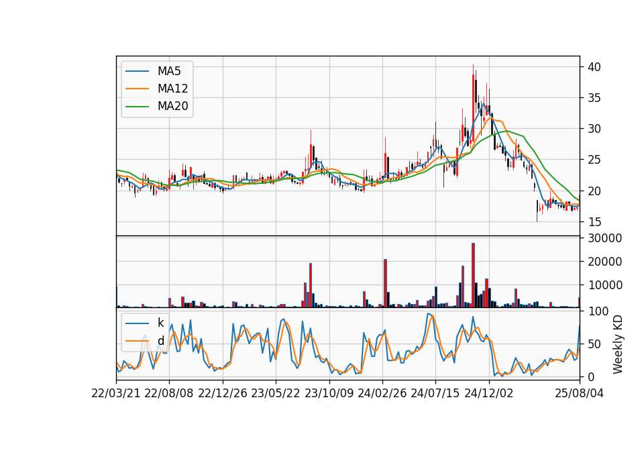
Task: Click the price axis label 15
Action: [x=594, y=222]
